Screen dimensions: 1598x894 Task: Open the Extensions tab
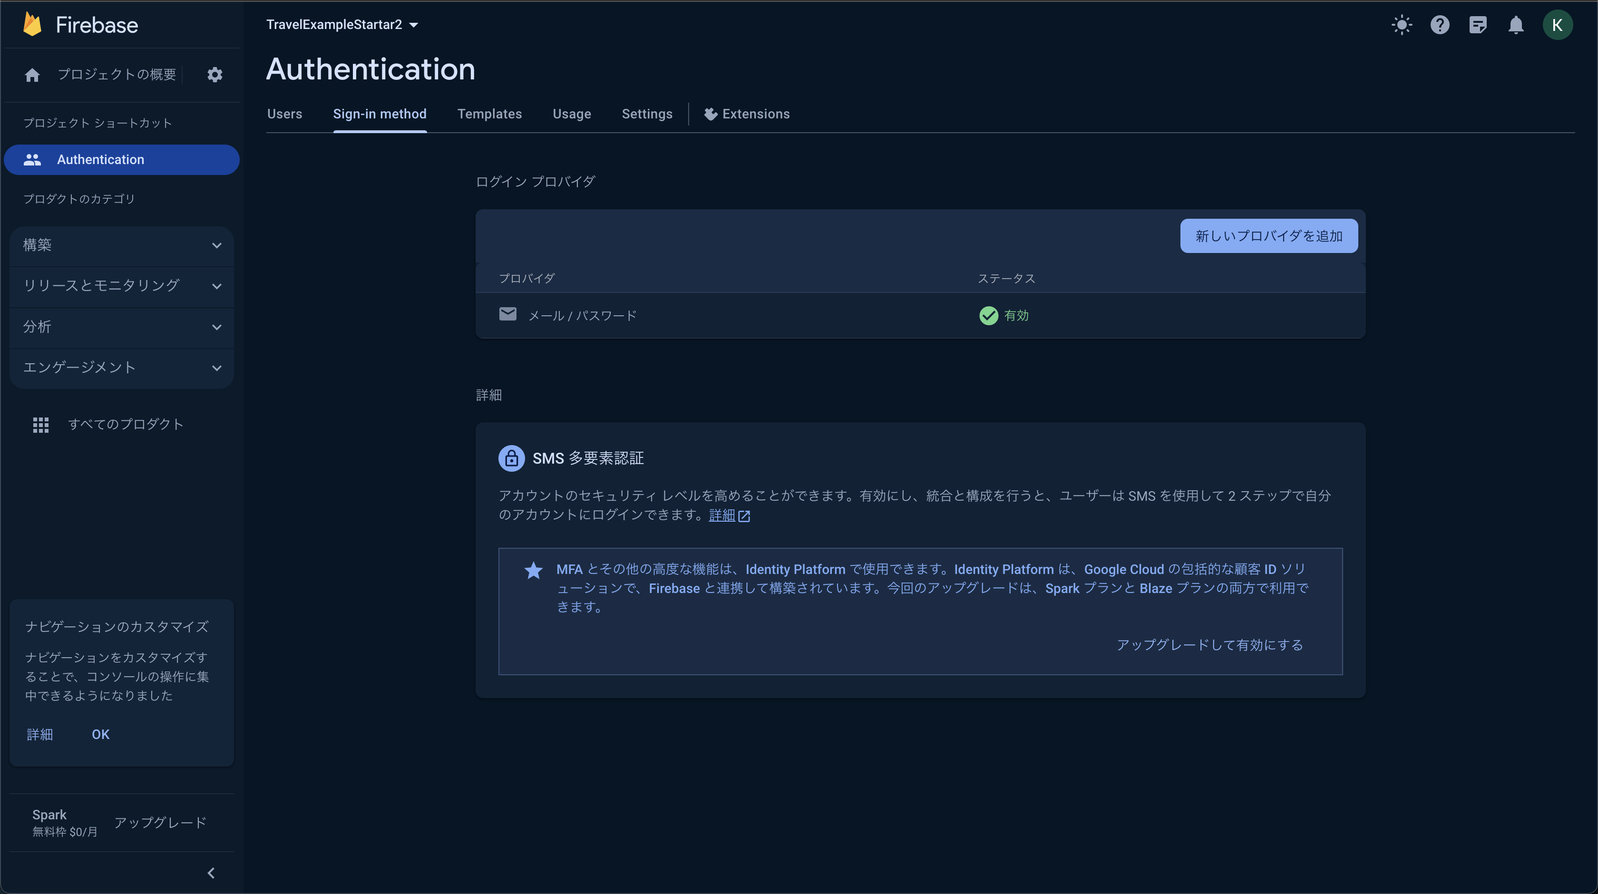pyautogui.click(x=748, y=114)
